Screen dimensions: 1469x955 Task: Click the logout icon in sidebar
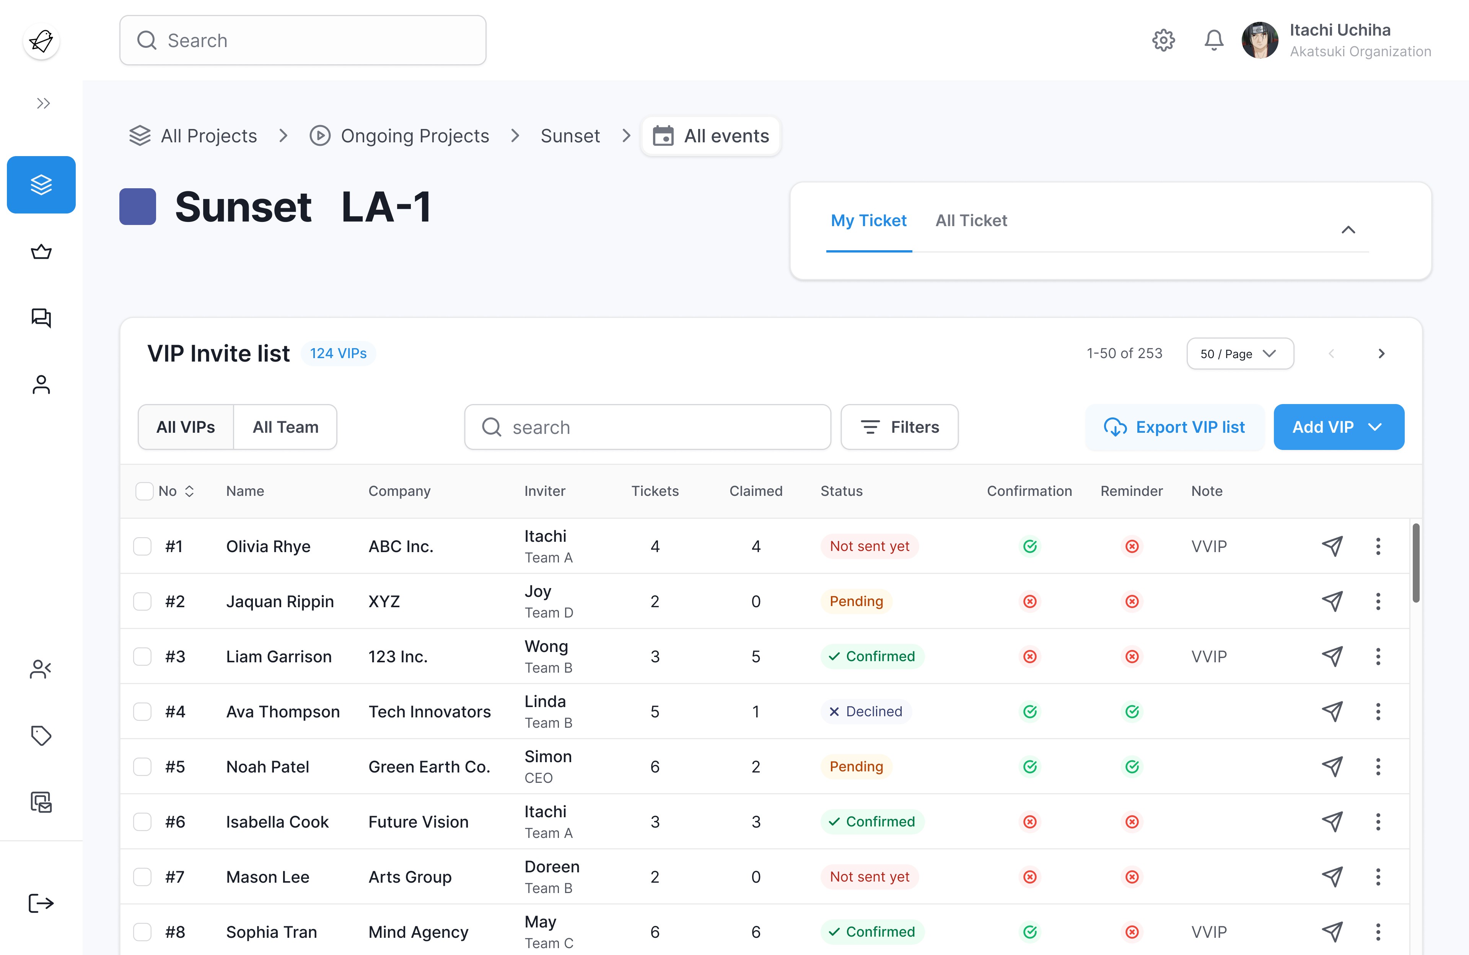(x=41, y=903)
